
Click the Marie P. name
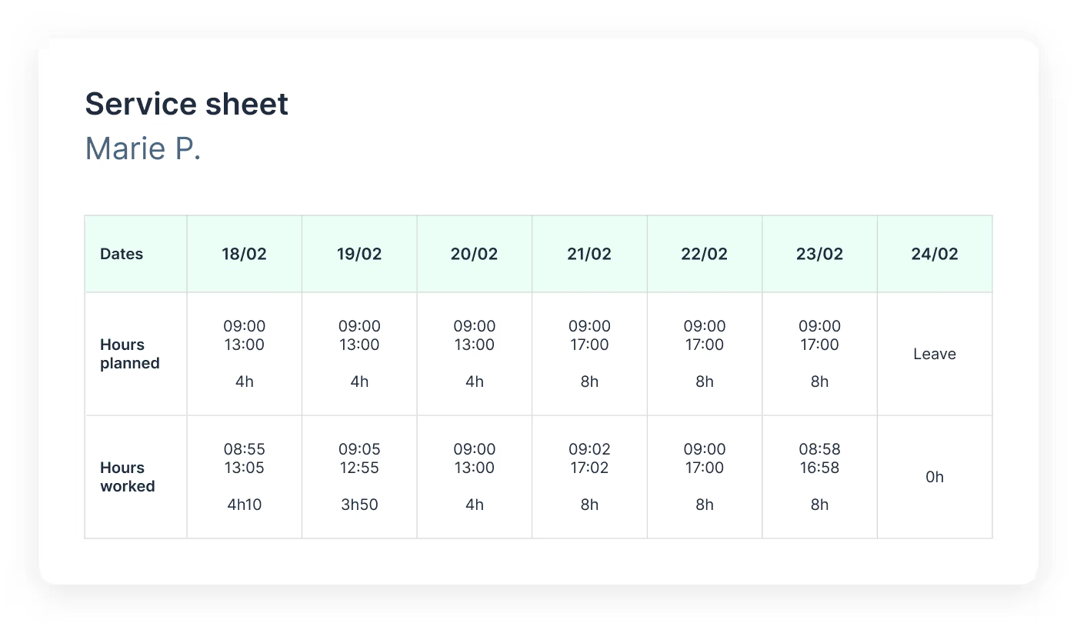(x=142, y=148)
